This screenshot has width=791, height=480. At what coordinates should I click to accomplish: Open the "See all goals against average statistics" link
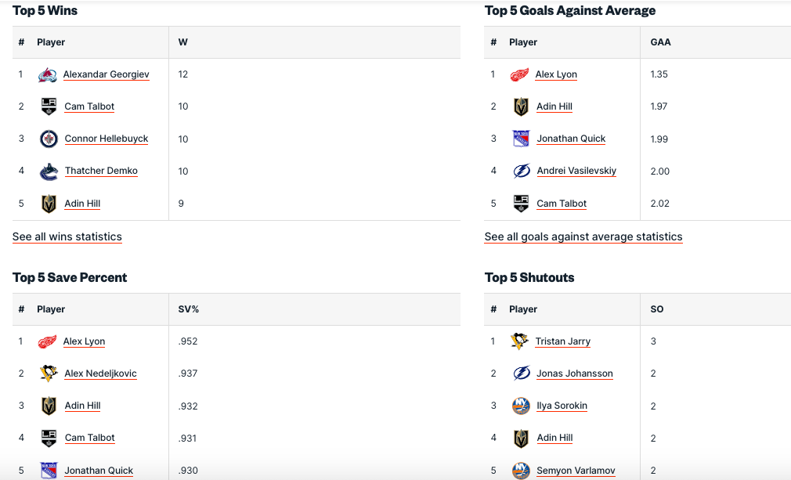click(583, 236)
